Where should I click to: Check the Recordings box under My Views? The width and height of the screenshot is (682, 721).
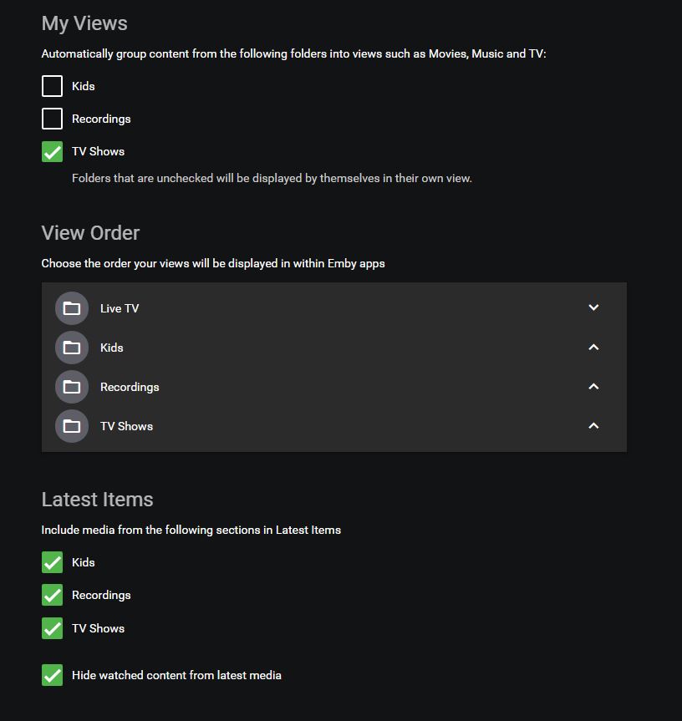point(52,119)
